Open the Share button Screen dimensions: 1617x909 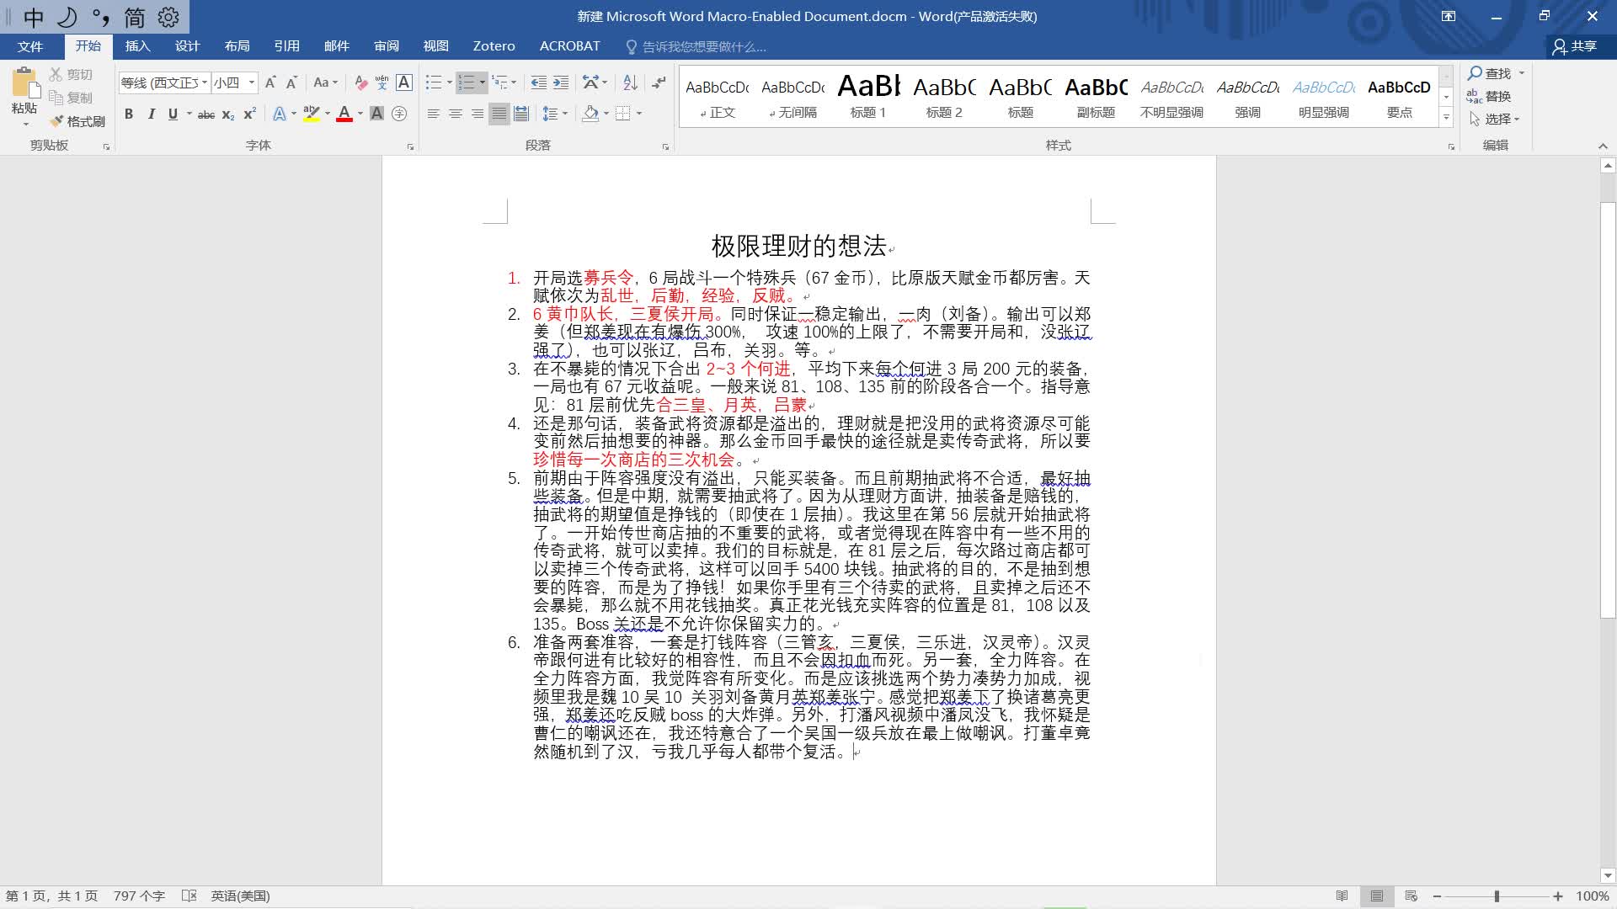(x=1575, y=46)
